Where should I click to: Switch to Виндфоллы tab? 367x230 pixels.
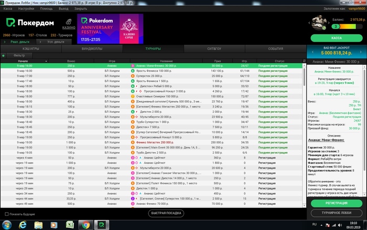[x=92, y=49]
